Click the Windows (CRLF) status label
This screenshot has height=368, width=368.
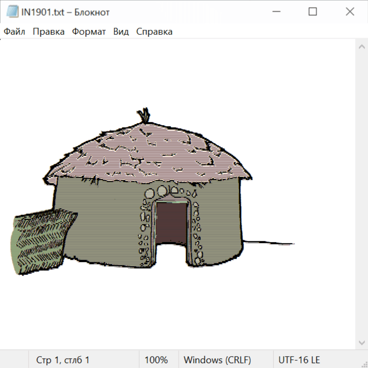point(217,360)
